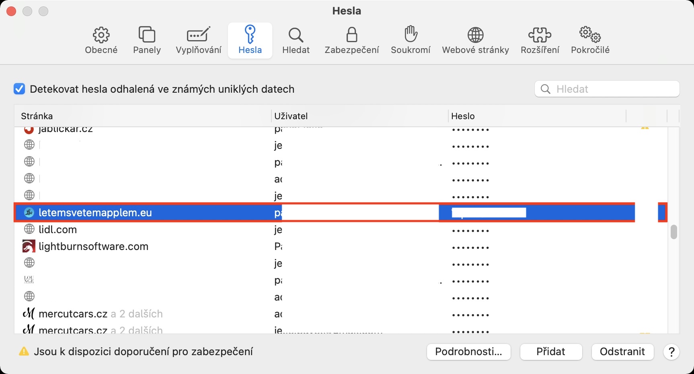Open the Obecné gear settings
The height and width of the screenshot is (374, 694).
(x=101, y=41)
